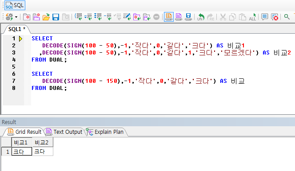This screenshot has height=171, width=295.
Task: Click line number 4 in gutter
Action: pyautogui.click(x=14, y=60)
